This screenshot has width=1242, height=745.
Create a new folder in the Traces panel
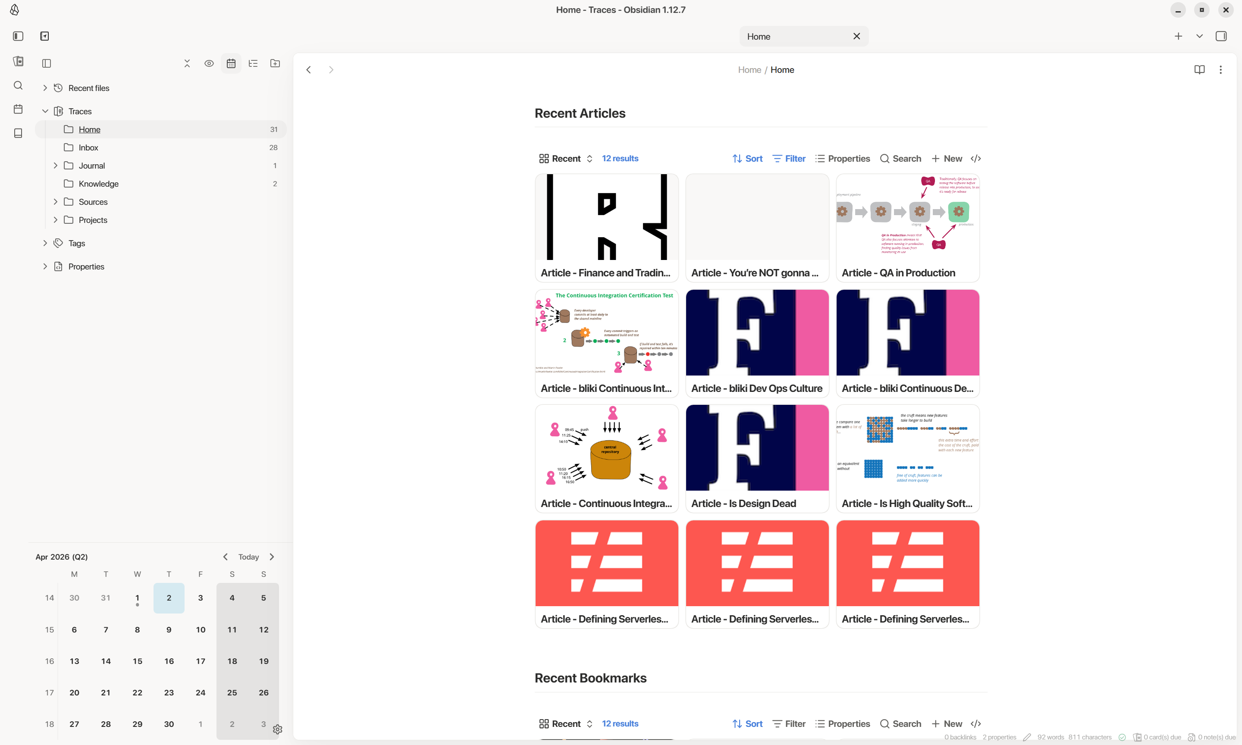coord(275,63)
